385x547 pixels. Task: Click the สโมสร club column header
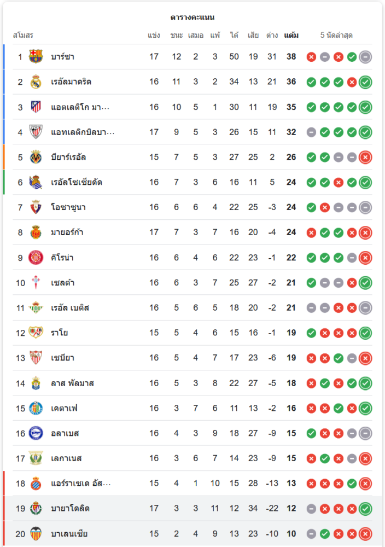coord(23,36)
